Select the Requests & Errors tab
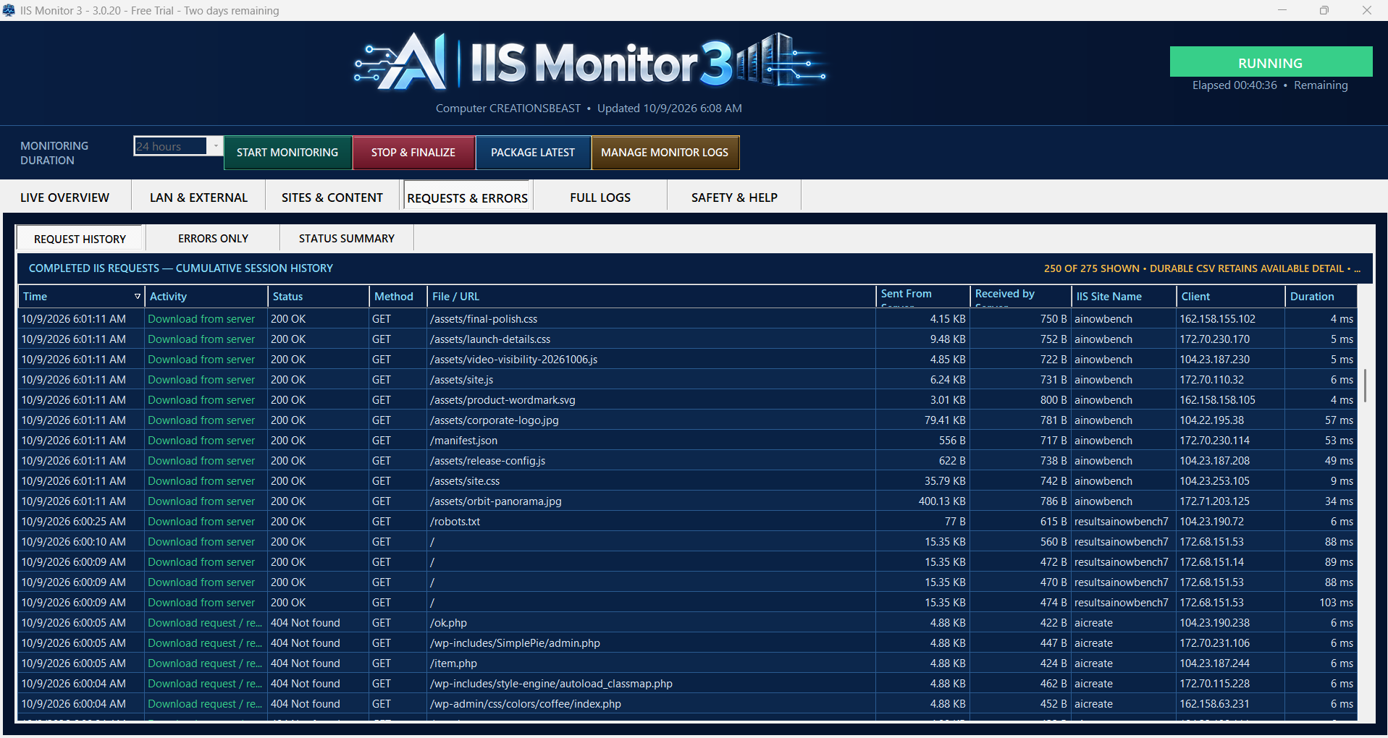The width and height of the screenshot is (1388, 738). [468, 198]
